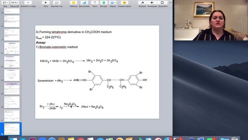Click the Добавить слайд plus button
Image resolution: width=248 pixels, height=140 pixels.
pos(28,3)
